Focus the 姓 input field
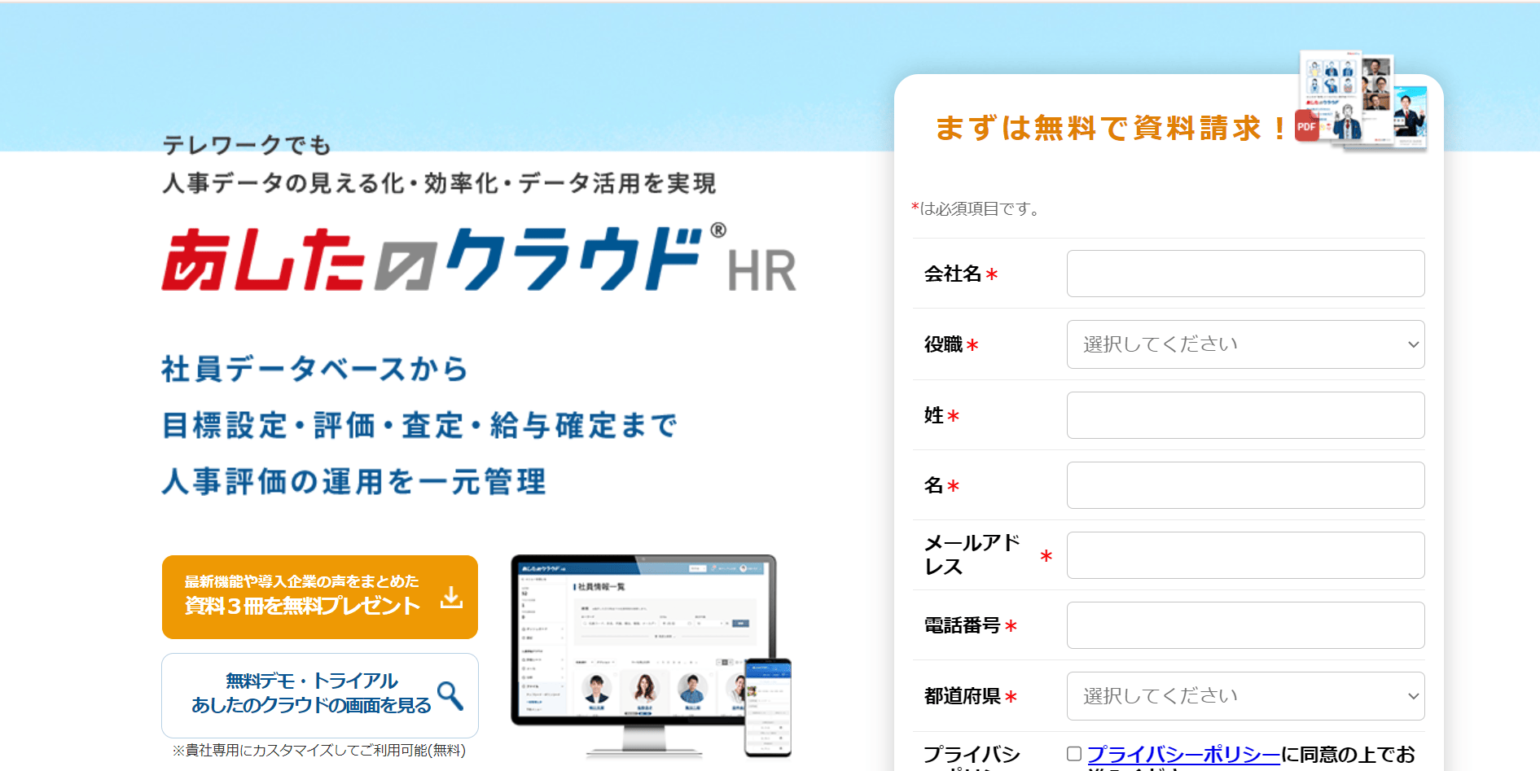 tap(1245, 415)
